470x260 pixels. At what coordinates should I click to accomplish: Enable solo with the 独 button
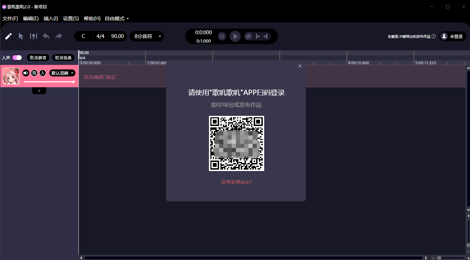[34, 73]
